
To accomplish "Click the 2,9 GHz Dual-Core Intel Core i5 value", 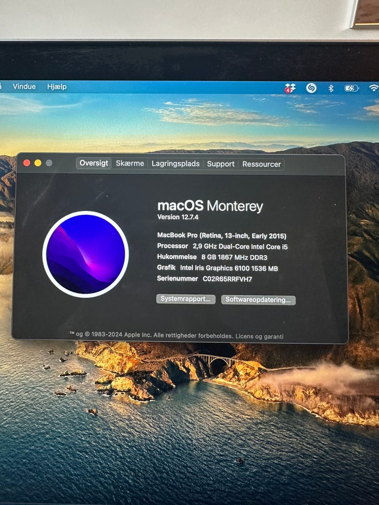I will [240, 247].
